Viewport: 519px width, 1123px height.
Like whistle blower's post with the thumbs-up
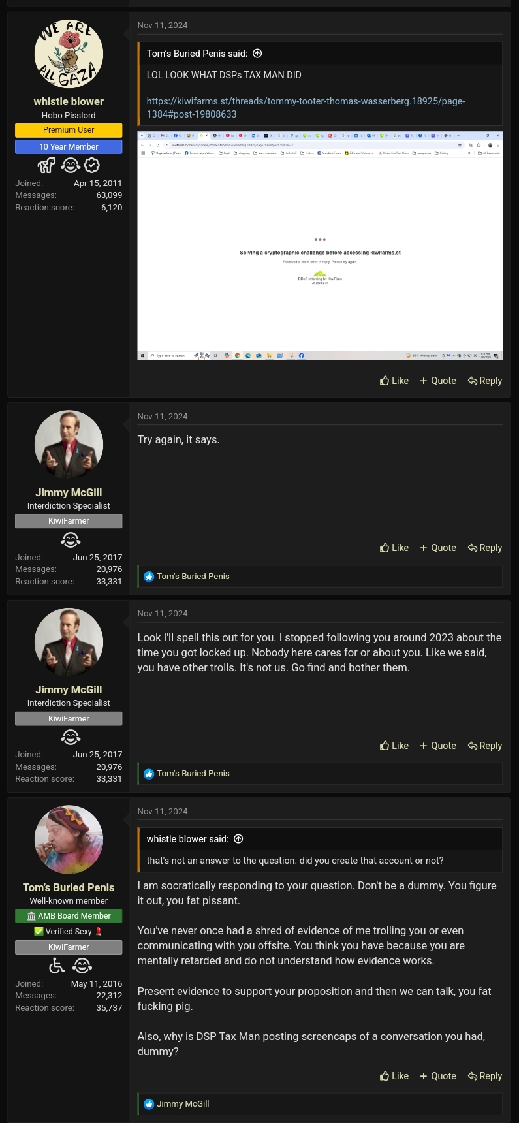tap(394, 381)
